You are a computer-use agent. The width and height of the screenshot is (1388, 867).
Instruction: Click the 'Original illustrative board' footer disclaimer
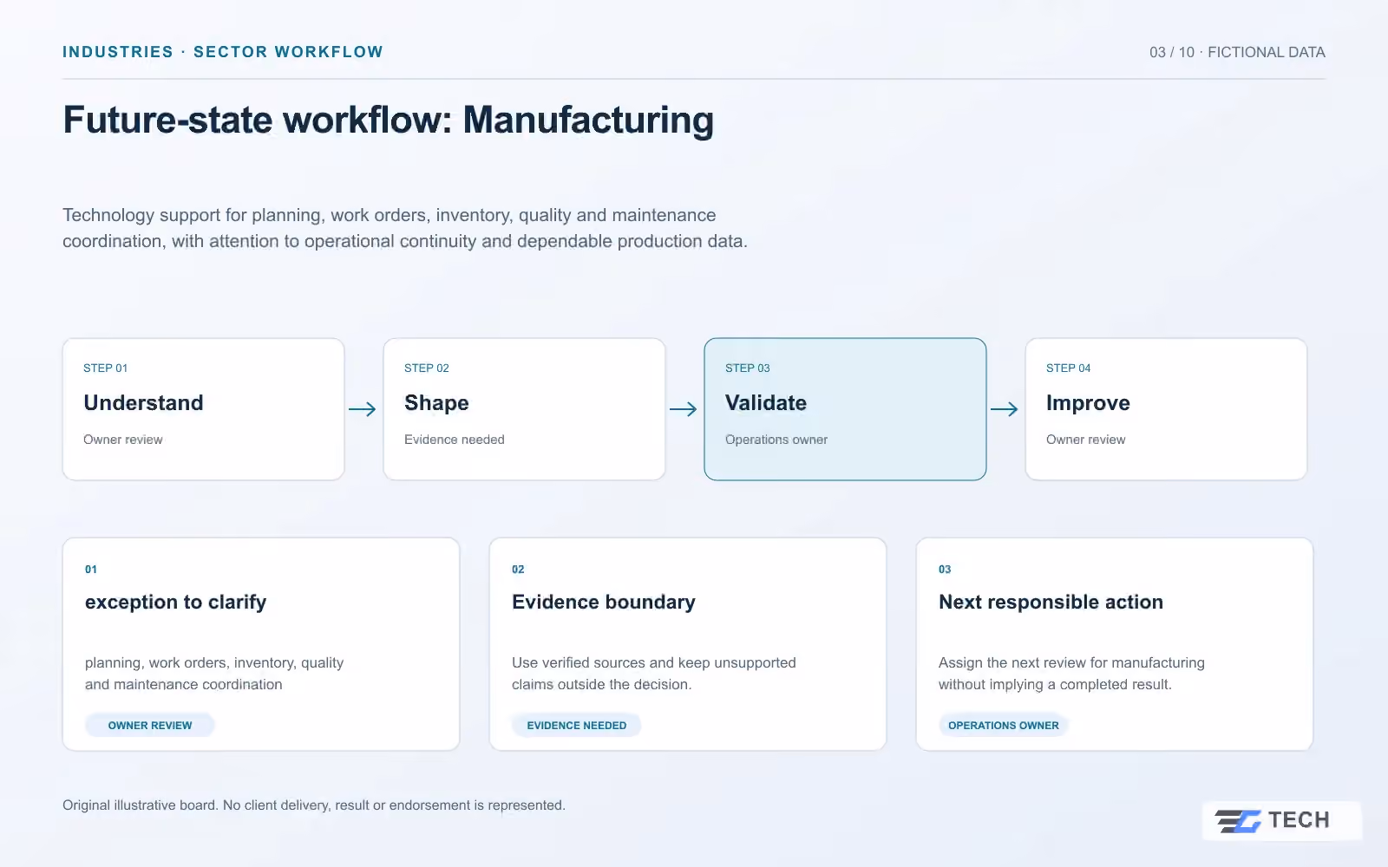pyautogui.click(x=314, y=805)
